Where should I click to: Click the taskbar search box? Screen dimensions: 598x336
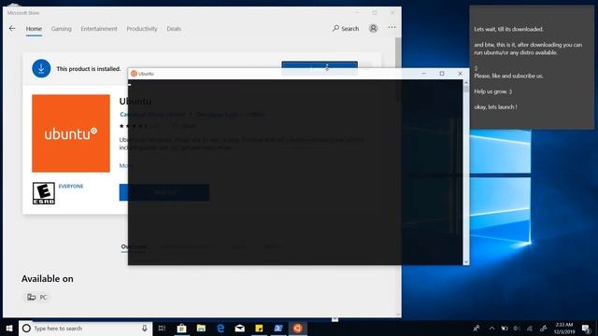click(x=85, y=329)
